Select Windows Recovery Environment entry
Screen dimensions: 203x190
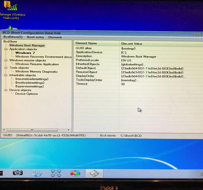43,57
